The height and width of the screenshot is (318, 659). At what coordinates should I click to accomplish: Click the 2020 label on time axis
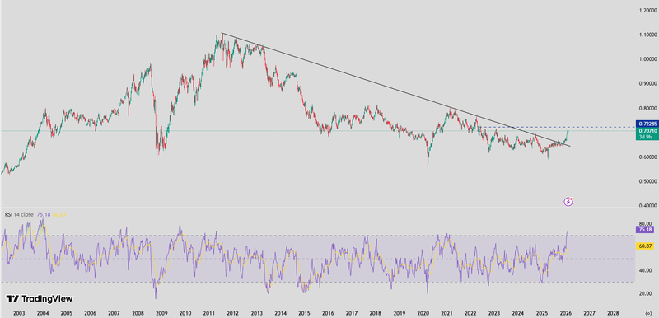point(423,313)
